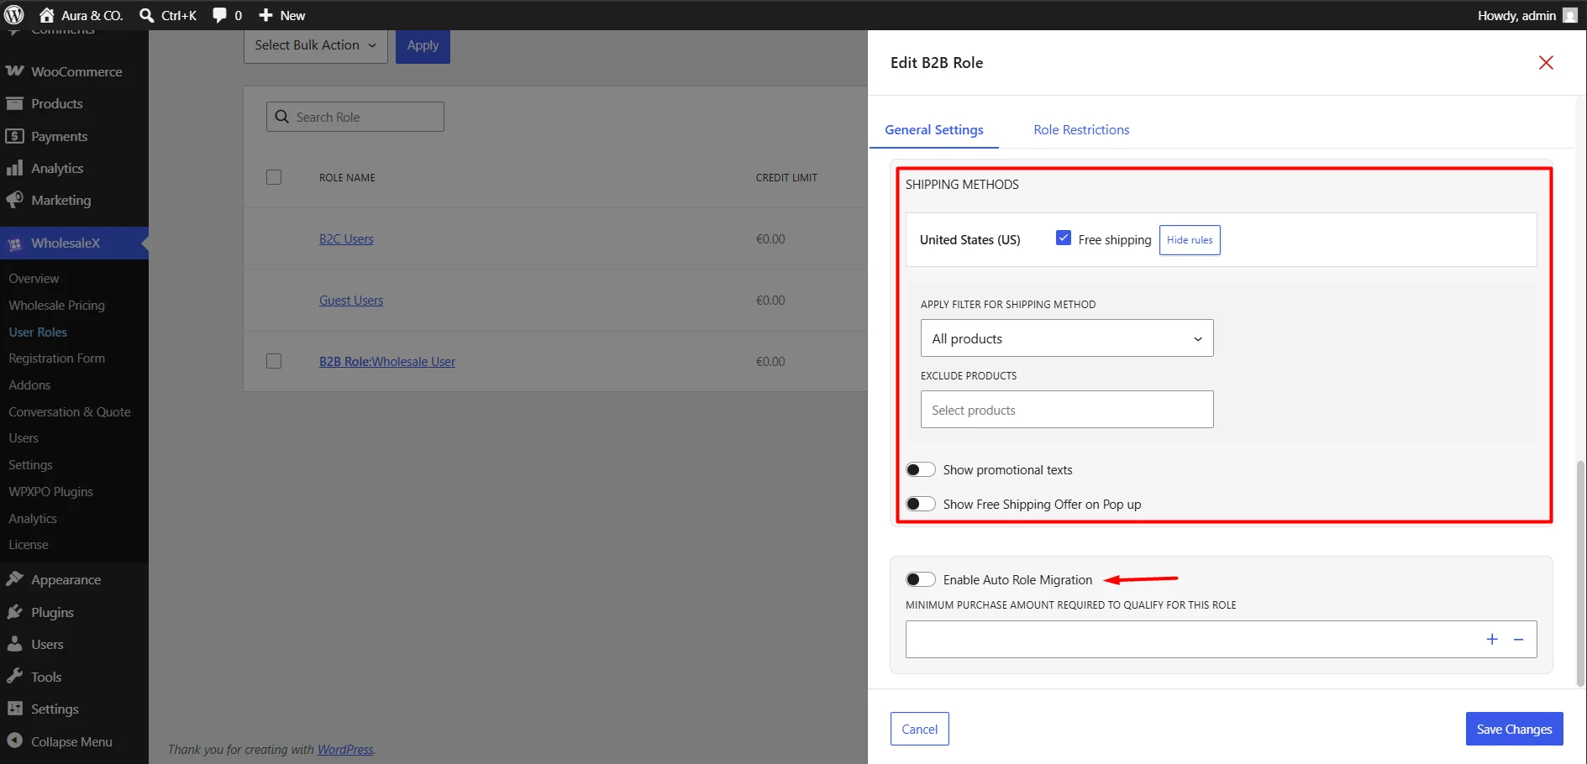Click the Marketing megaphone icon
Image resolution: width=1587 pixels, height=764 pixels.
(x=14, y=200)
